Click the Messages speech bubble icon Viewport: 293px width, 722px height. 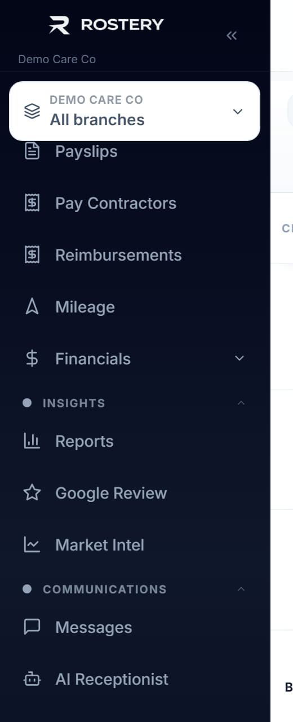coord(32,627)
